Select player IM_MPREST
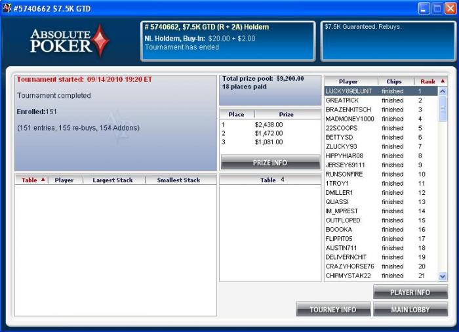This screenshot has height=332, width=459. (x=381, y=211)
